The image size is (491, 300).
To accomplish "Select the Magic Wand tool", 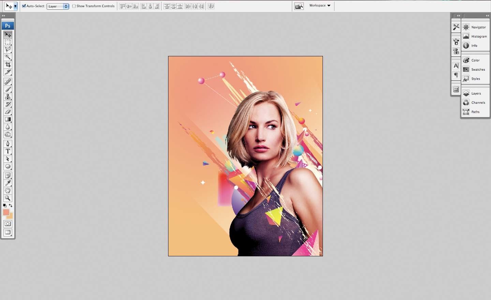I will pos(8,57).
